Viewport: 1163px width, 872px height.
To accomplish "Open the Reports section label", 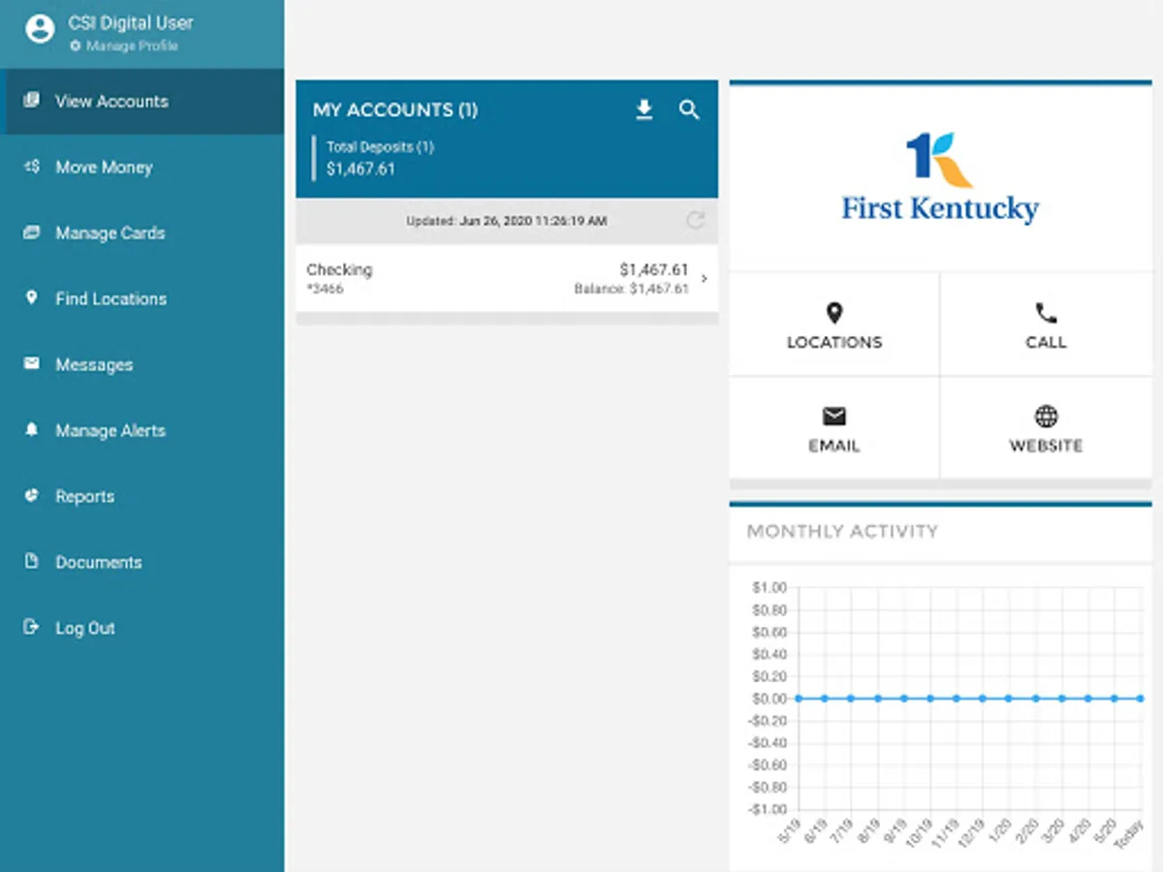I will coord(84,496).
